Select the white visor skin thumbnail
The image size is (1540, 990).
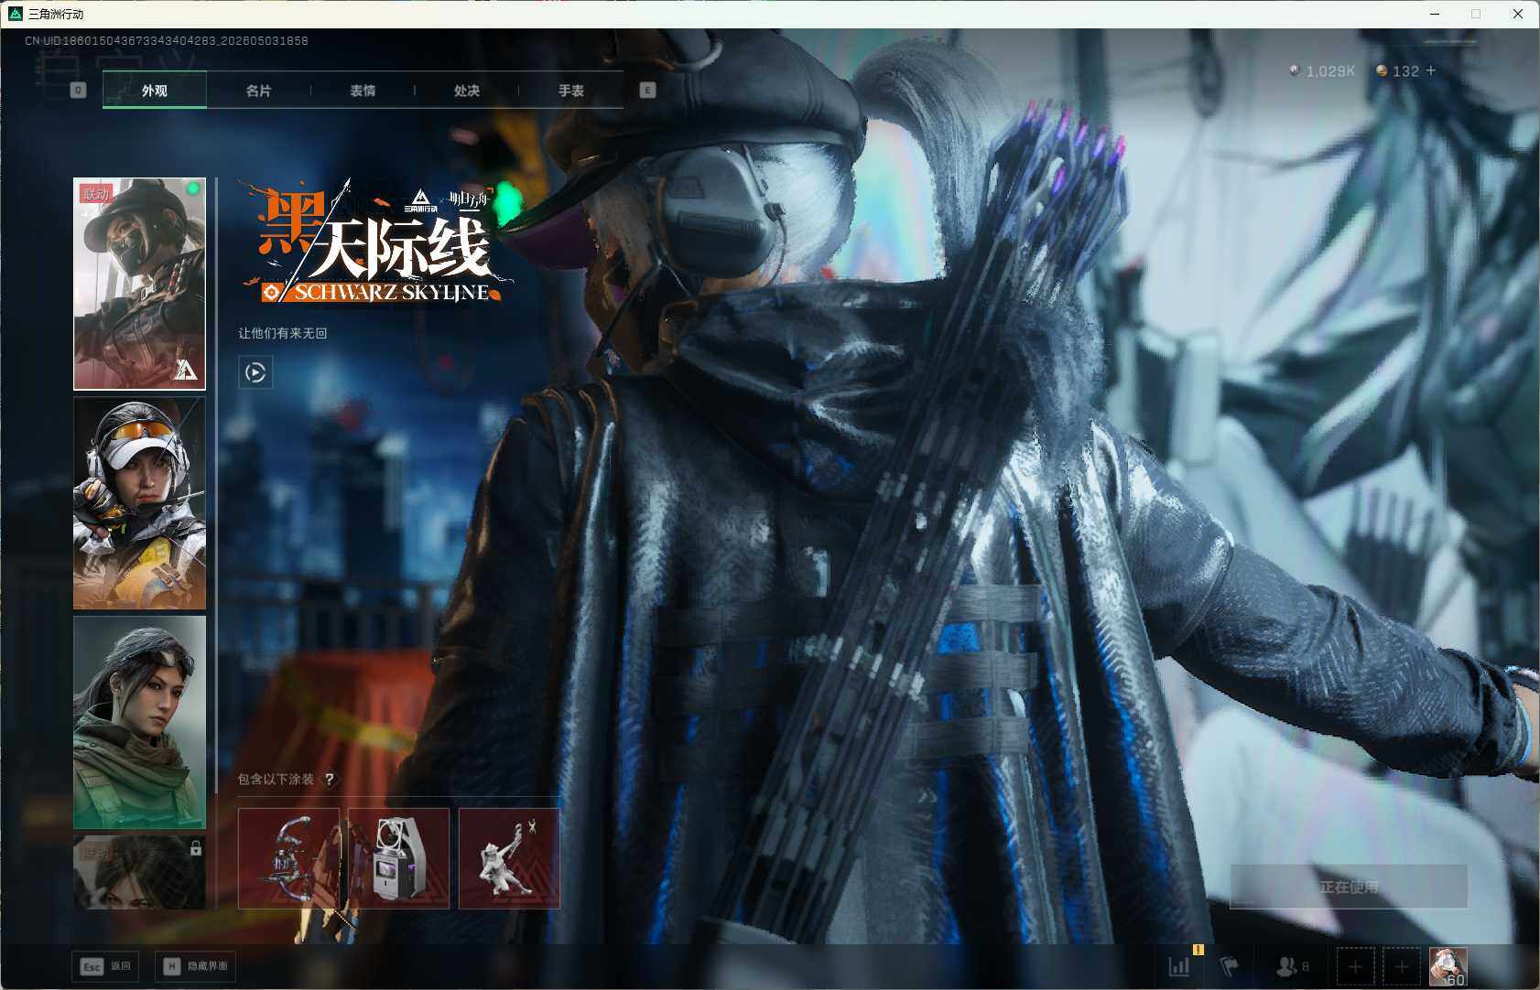point(139,503)
